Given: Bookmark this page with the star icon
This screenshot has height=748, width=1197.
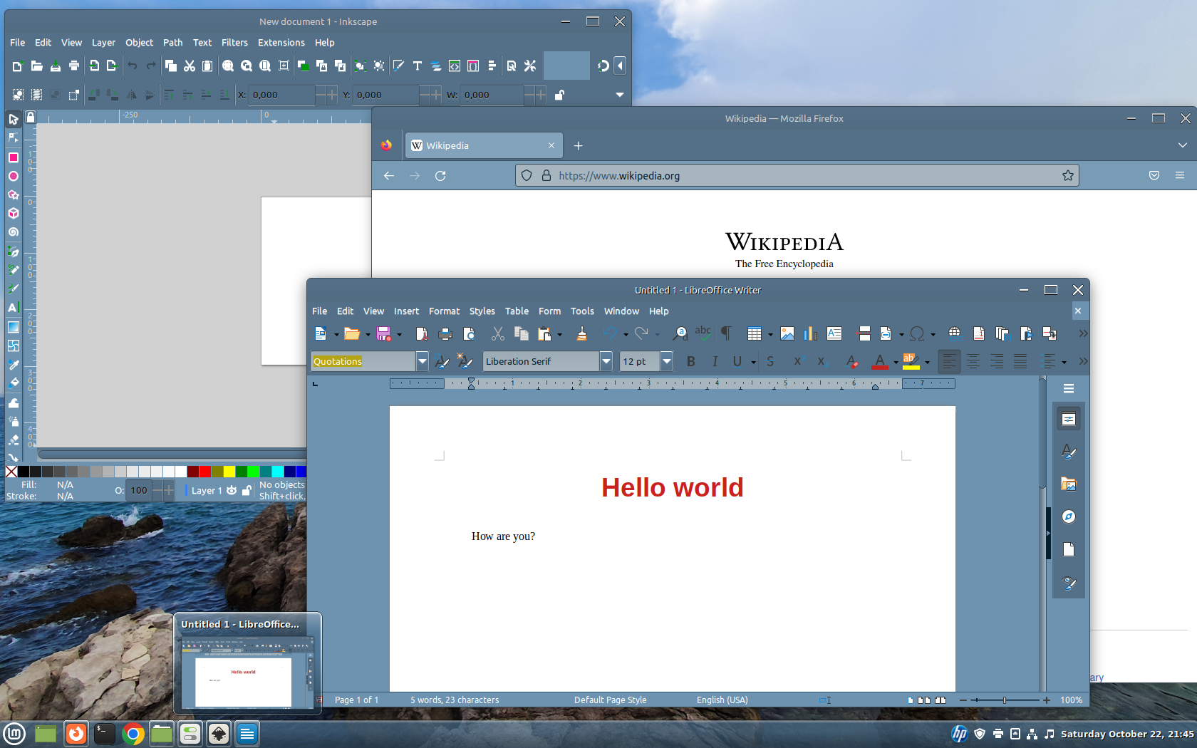Looking at the screenshot, I should click(1067, 175).
